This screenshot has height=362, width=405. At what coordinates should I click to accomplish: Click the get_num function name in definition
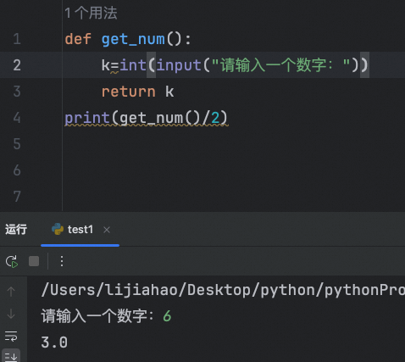133,39
